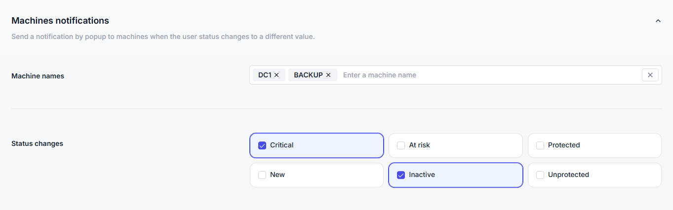
Task: Click the 'Unprotected' option label text
Action: [x=568, y=175]
